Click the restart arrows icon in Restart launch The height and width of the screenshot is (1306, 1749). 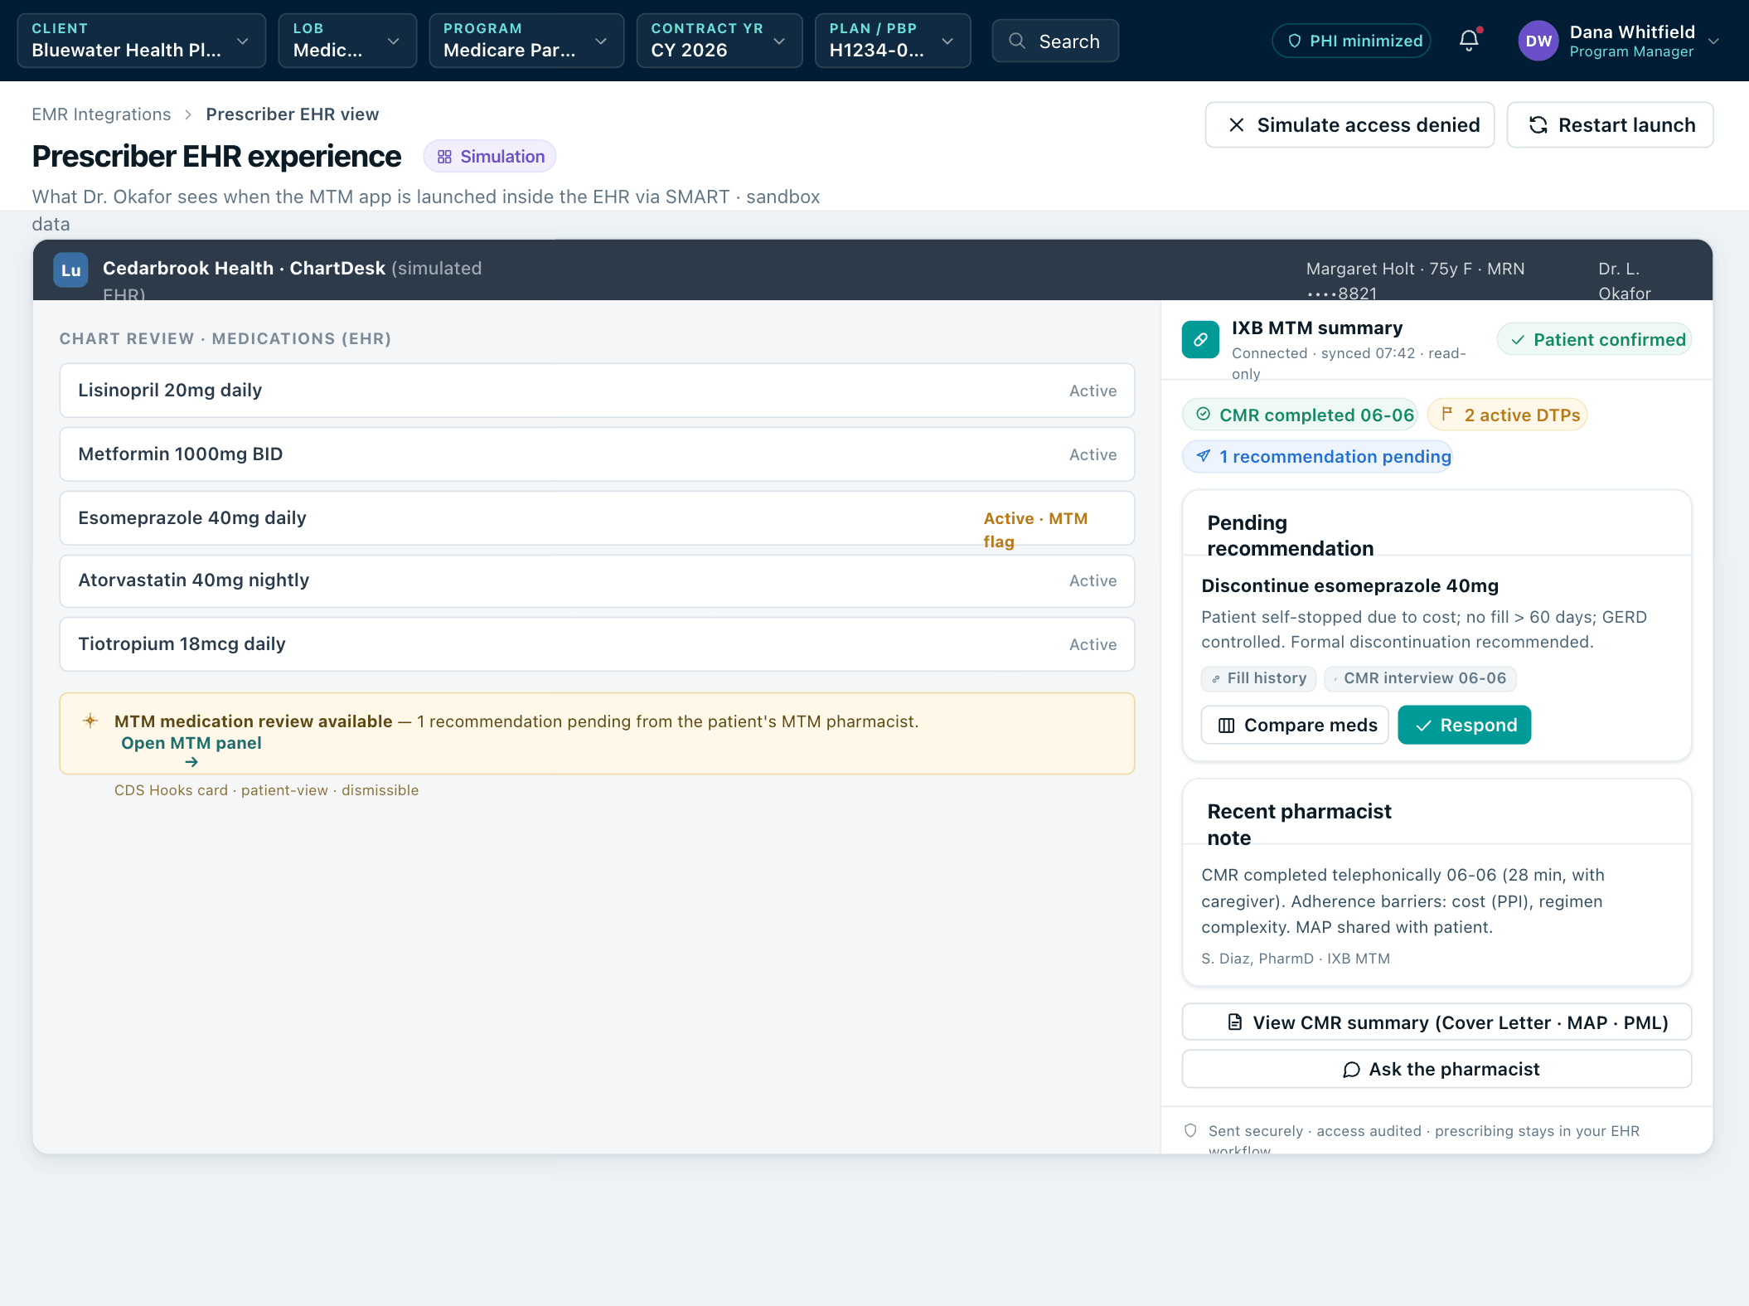[x=1538, y=124]
